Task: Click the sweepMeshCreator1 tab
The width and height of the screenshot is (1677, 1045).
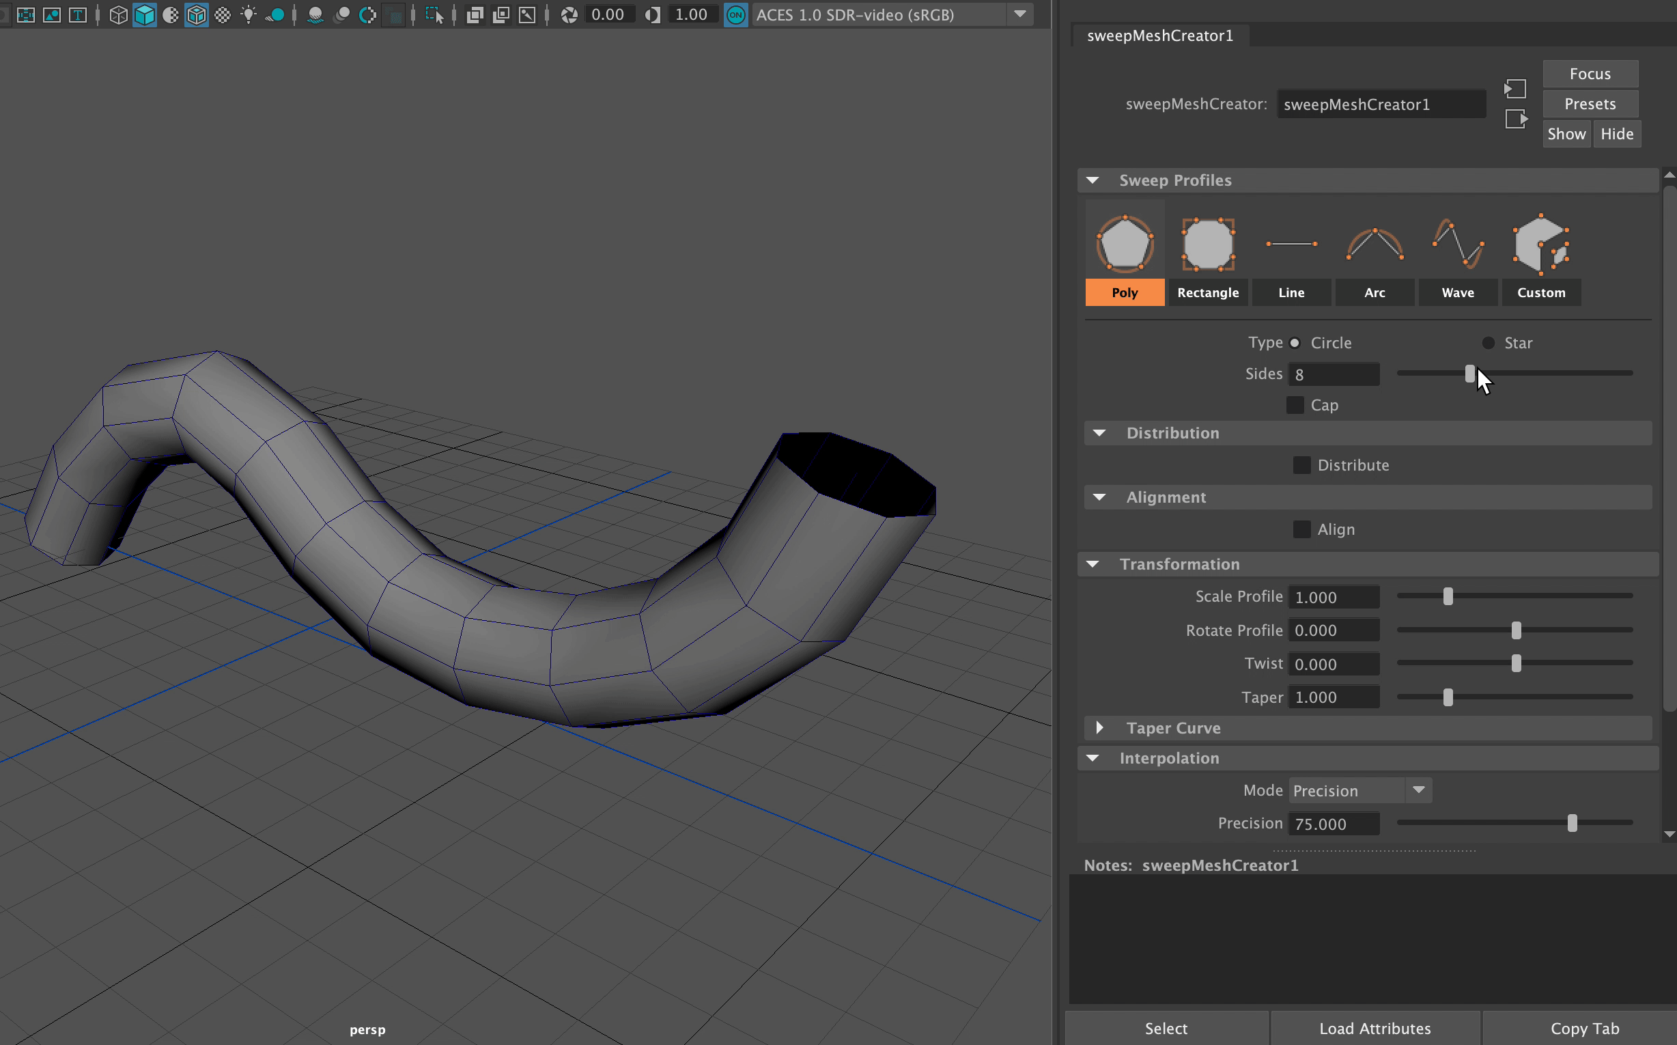Action: pos(1159,36)
